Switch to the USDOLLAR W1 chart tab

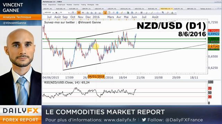[125, 9]
